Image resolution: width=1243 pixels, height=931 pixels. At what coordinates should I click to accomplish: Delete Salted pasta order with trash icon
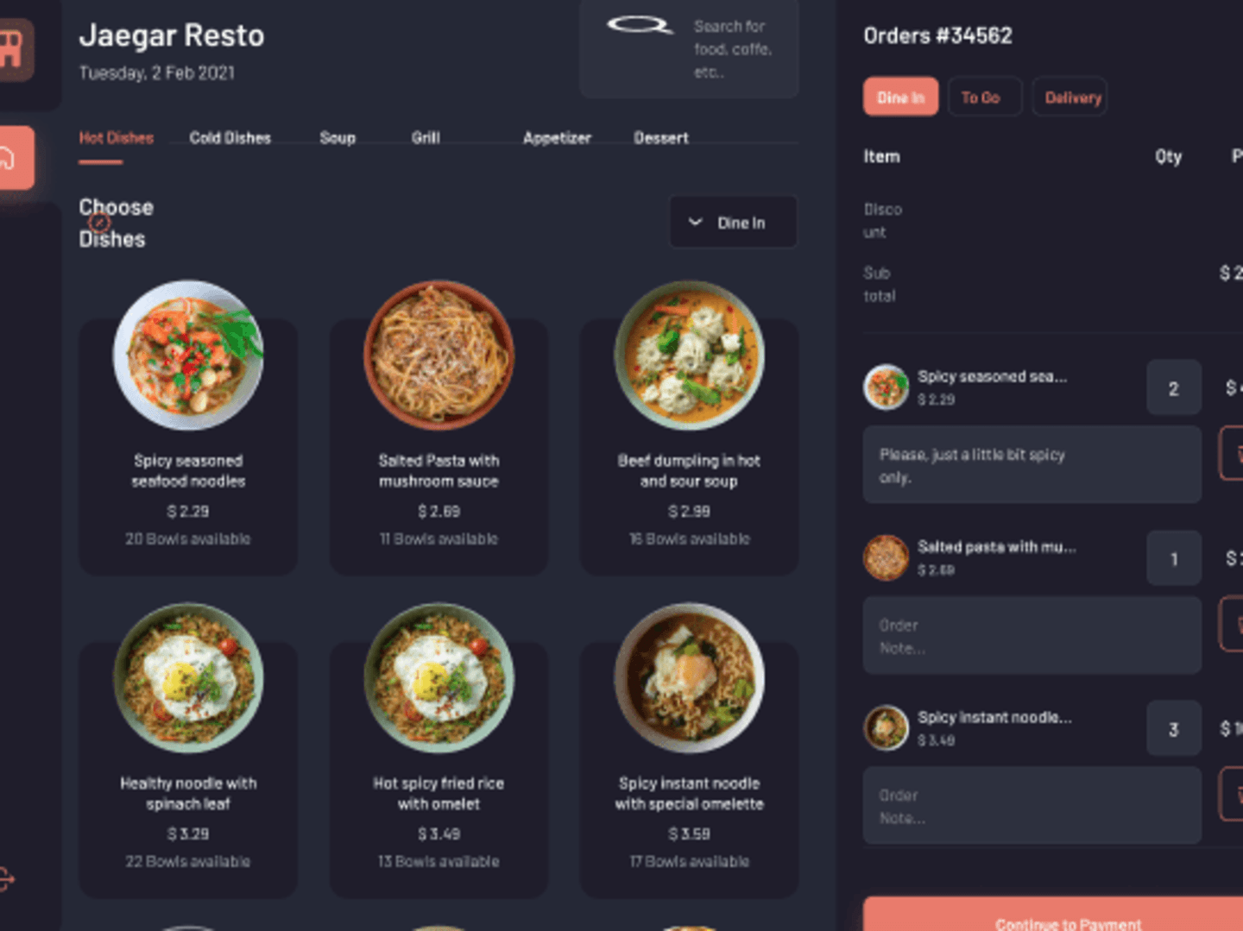pos(1232,624)
